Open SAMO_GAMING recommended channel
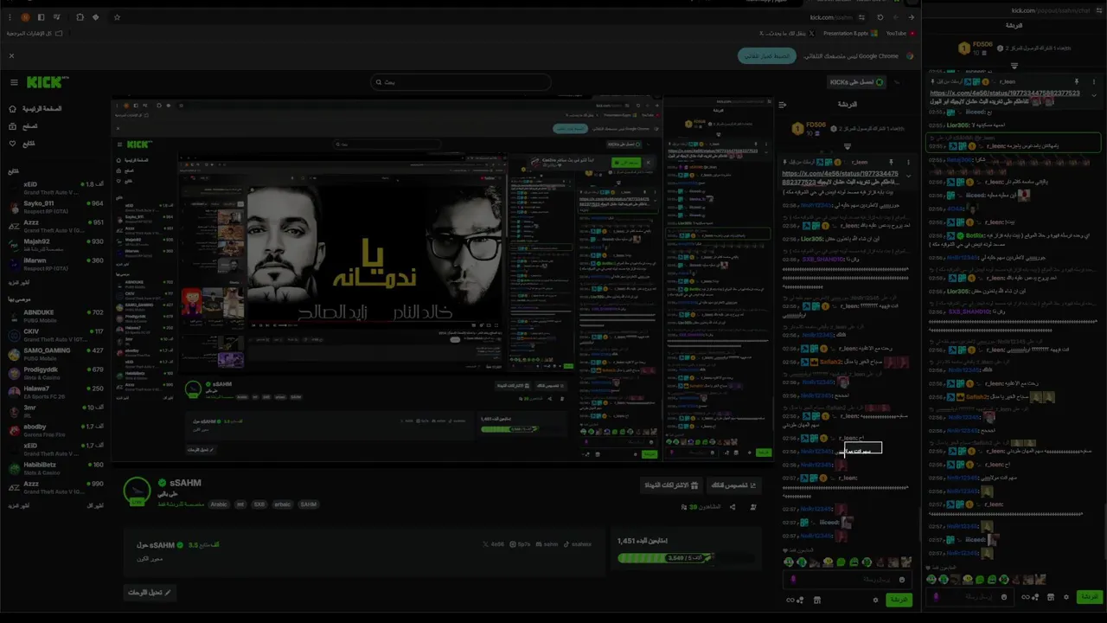The height and width of the screenshot is (623, 1107). click(x=56, y=353)
